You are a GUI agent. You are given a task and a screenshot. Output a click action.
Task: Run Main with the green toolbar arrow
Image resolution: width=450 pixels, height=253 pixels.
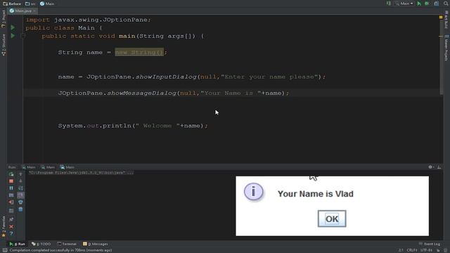coord(419,4)
